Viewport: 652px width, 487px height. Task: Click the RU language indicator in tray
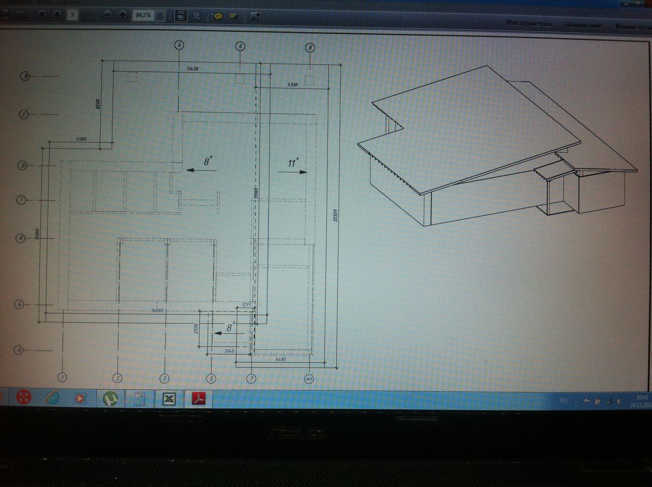click(x=563, y=400)
